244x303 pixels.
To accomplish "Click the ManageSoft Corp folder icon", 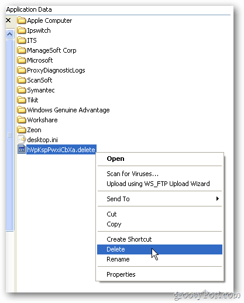I will coord(21,50).
